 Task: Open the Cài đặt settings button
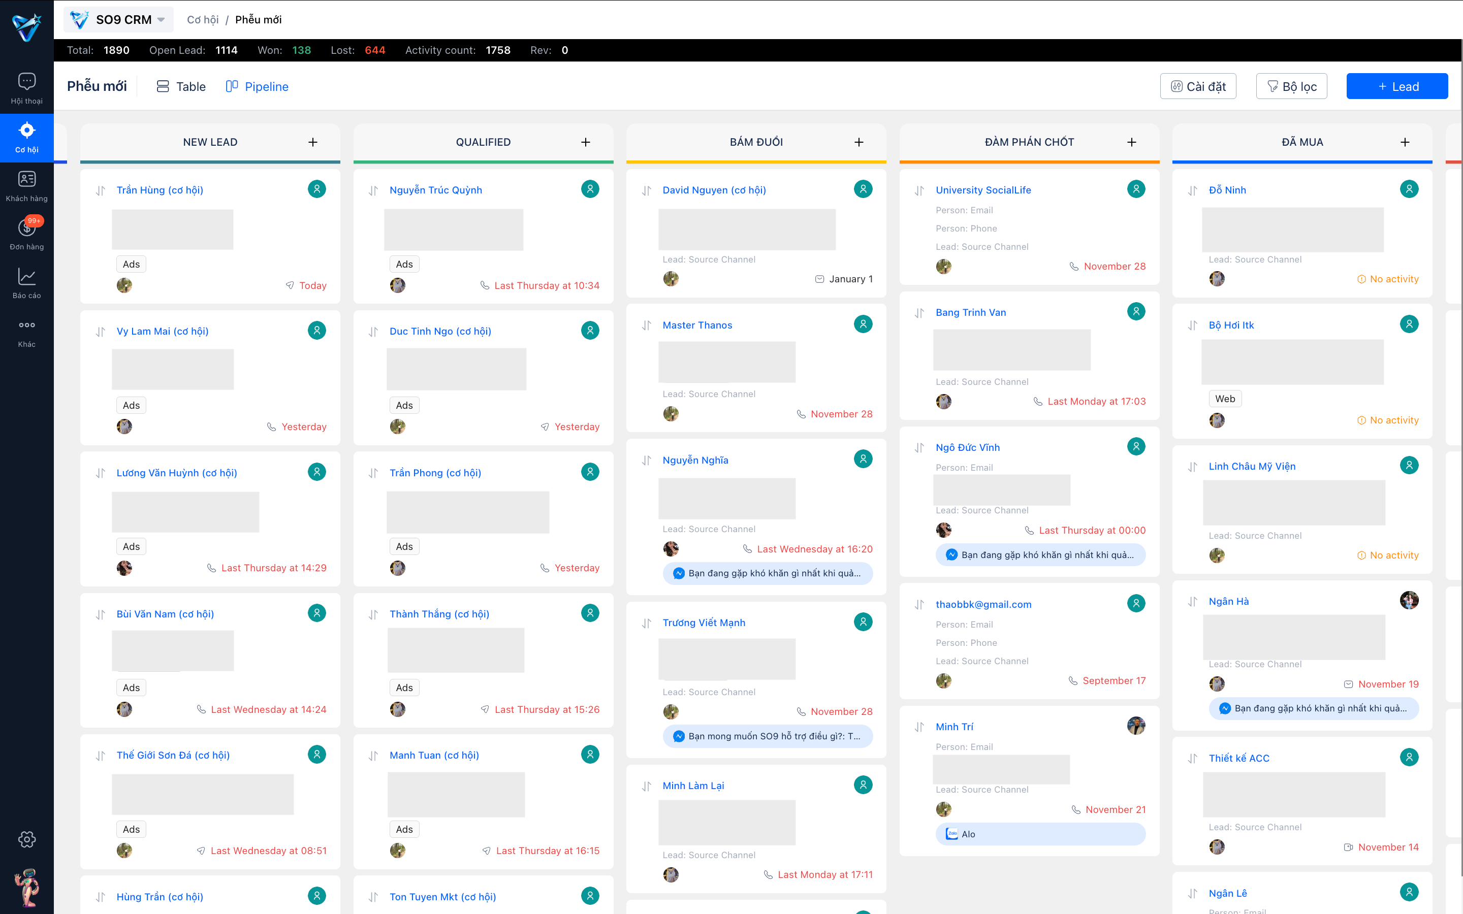click(x=1198, y=86)
